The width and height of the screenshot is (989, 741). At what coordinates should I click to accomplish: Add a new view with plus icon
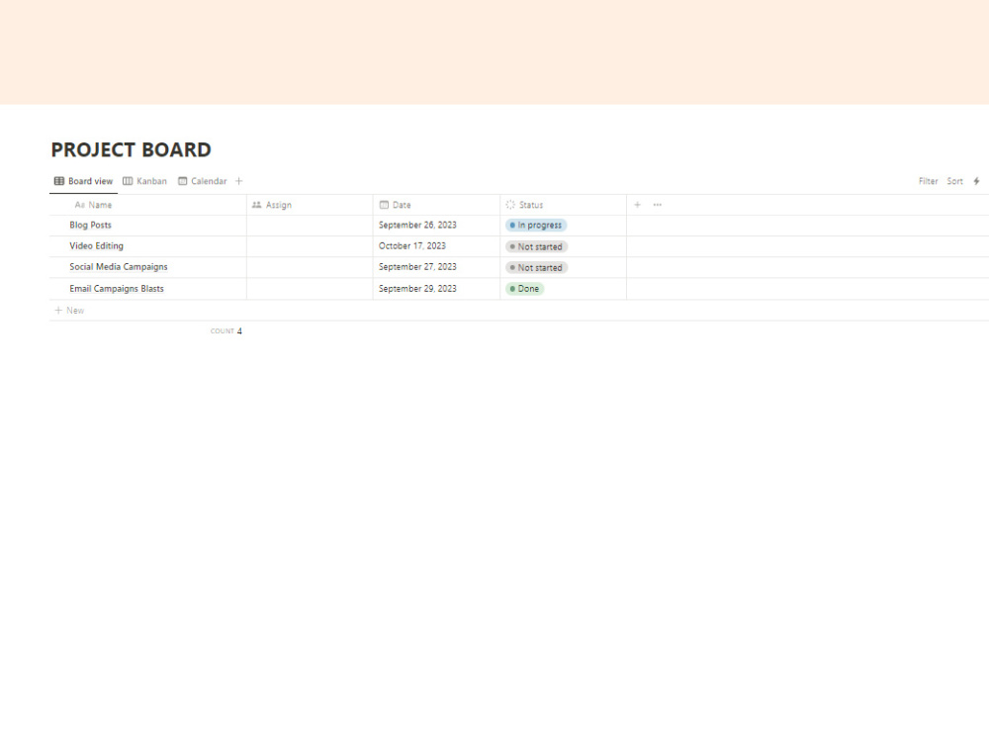coord(239,181)
